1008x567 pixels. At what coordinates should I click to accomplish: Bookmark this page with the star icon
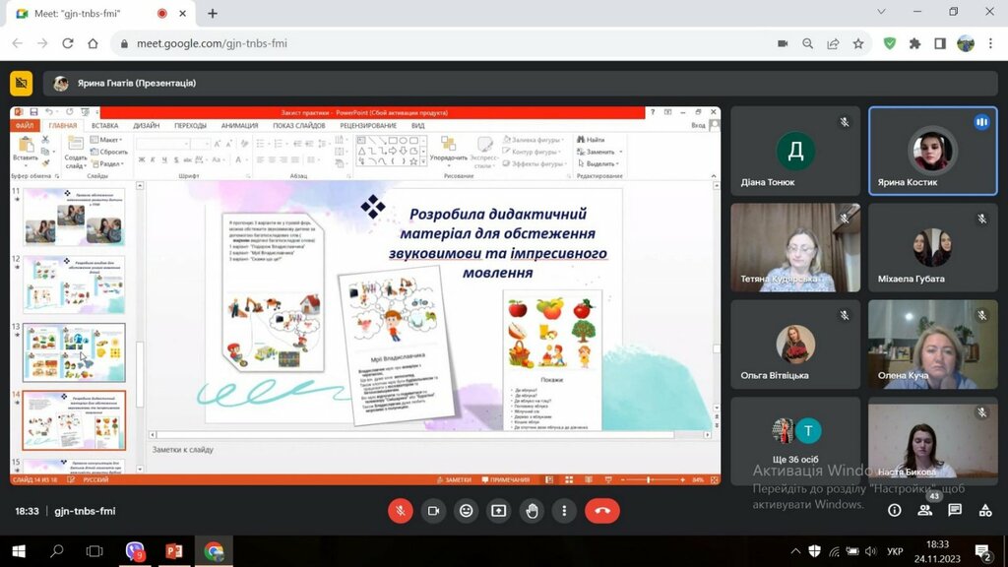858,43
